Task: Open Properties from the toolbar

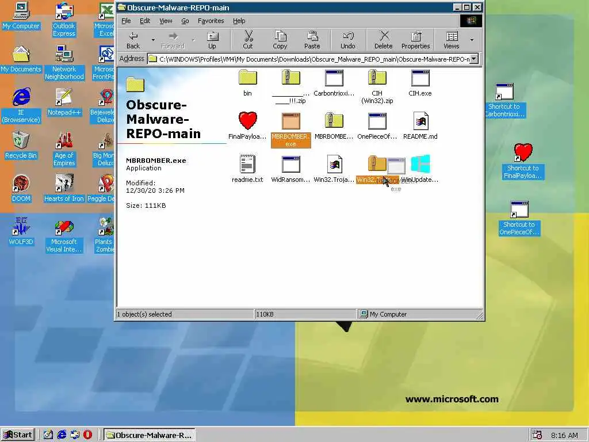Action: click(415, 40)
